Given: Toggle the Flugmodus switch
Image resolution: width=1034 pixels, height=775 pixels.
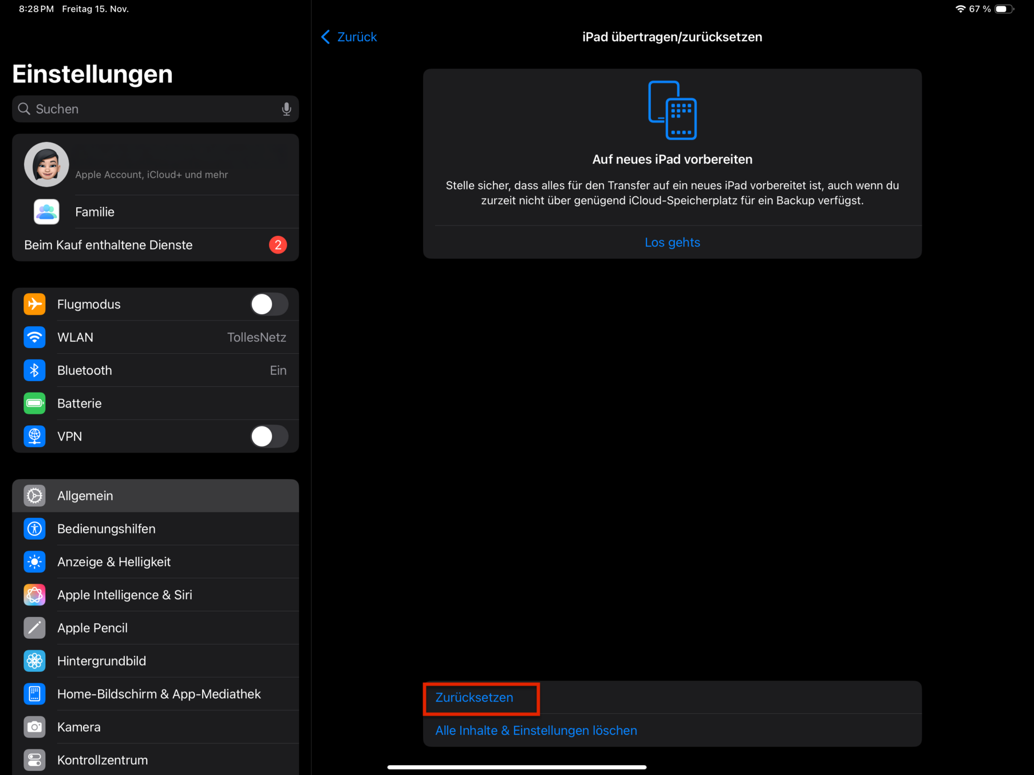Looking at the screenshot, I should (269, 304).
